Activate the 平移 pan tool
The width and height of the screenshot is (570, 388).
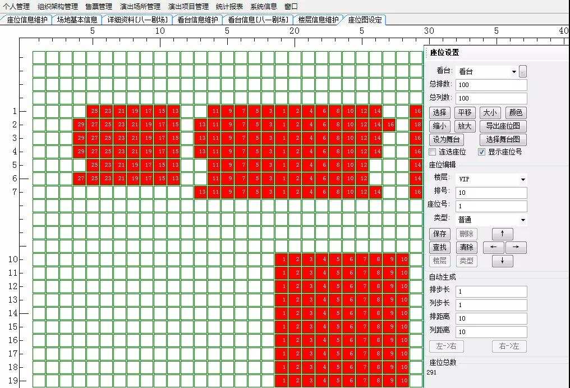465,112
